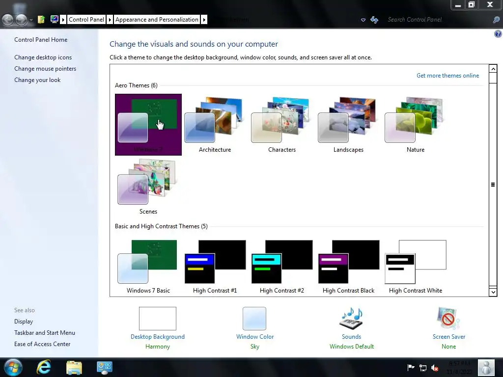Switch to Windows 7 Basic theme

click(x=148, y=267)
